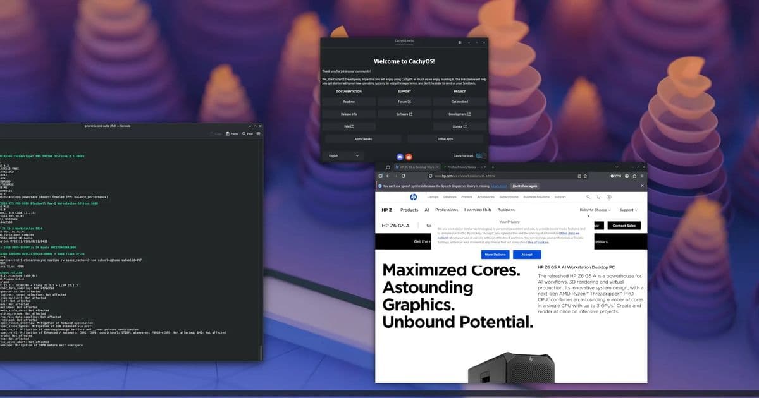
Task: Follow Learn more link in notification
Action: [499, 186]
